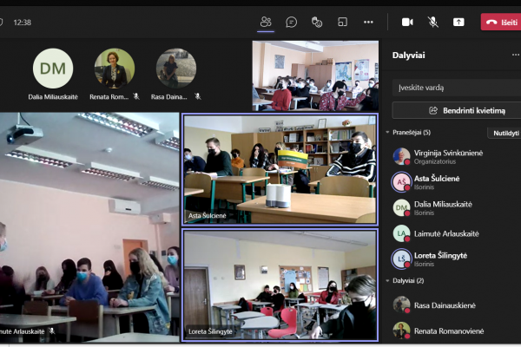This screenshot has height=347, width=521.
Task: Select Dalia Miliauskaitė in participant list
Action: click(452, 208)
